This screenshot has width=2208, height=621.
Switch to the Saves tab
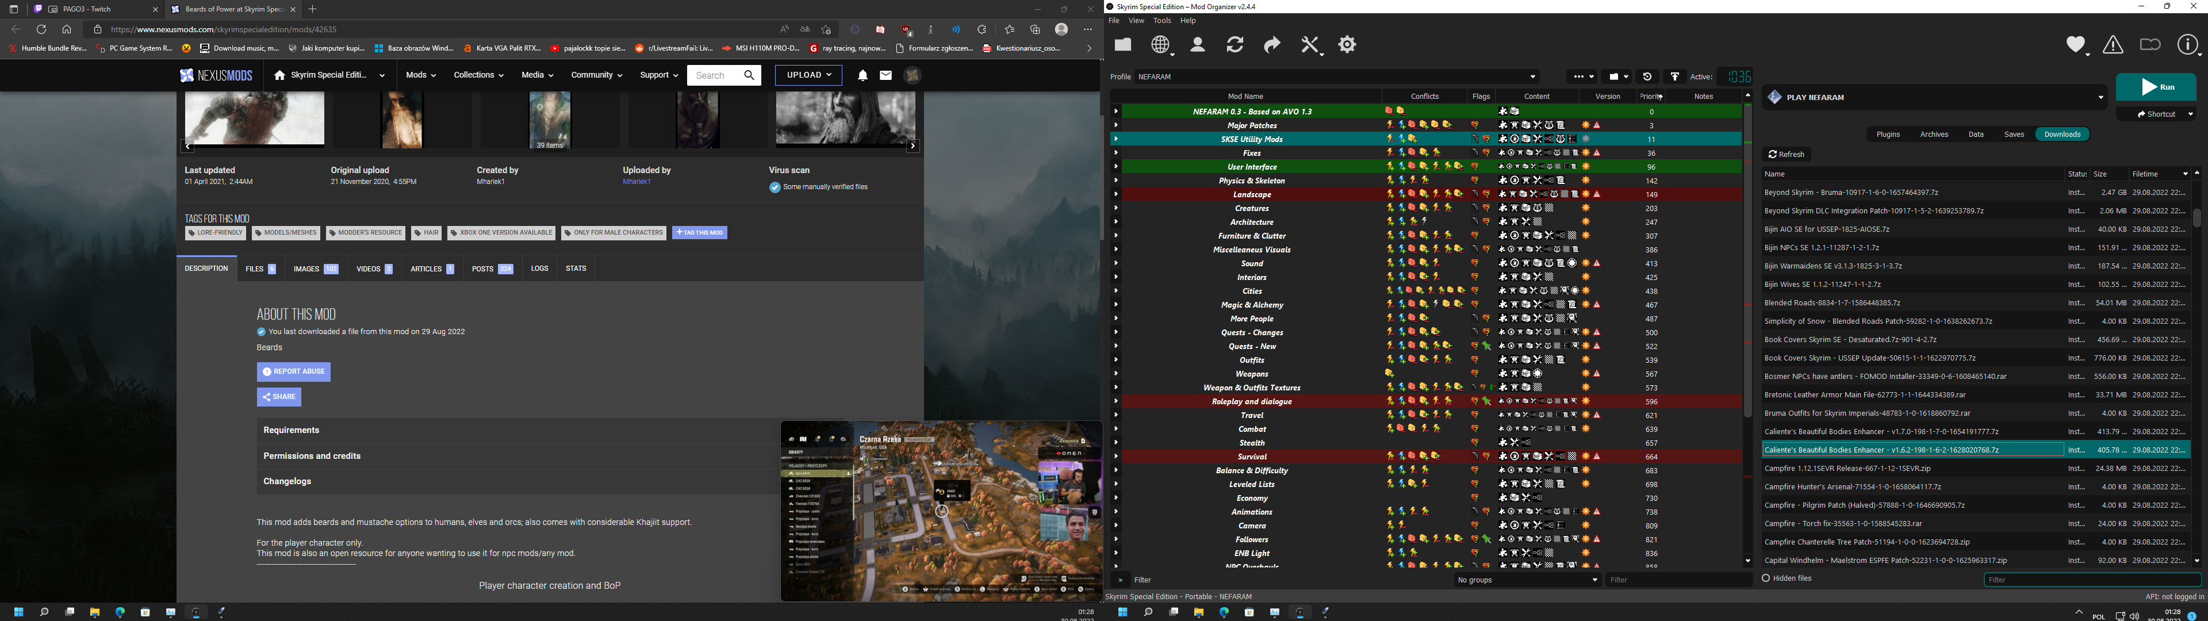[x=2014, y=134]
